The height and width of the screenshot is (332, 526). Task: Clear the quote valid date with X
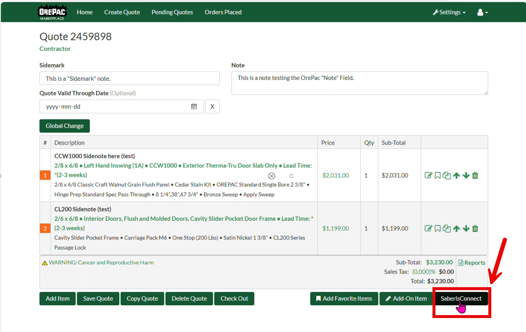[212, 107]
